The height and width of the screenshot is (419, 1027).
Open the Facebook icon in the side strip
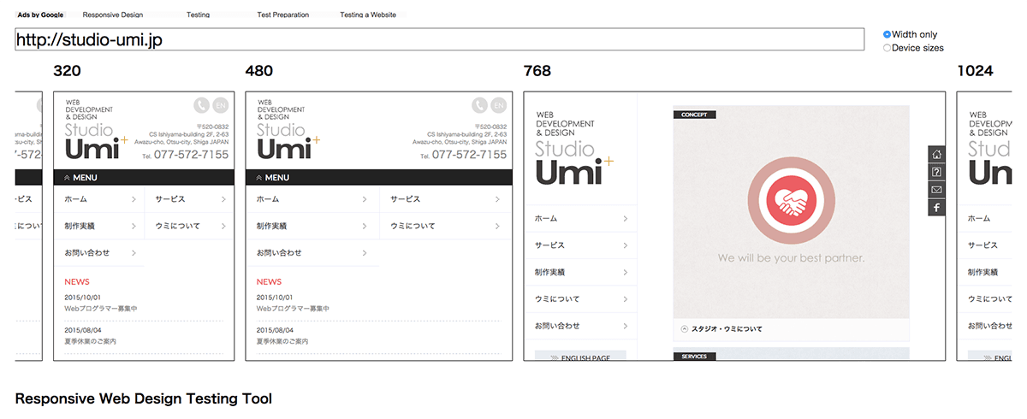pyautogui.click(x=936, y=208)
